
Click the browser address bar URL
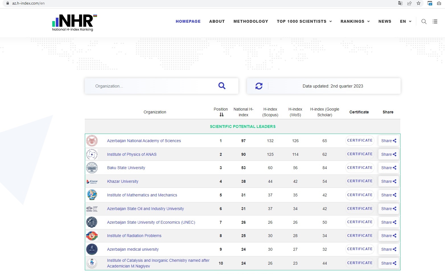click(x=28, y=3)
